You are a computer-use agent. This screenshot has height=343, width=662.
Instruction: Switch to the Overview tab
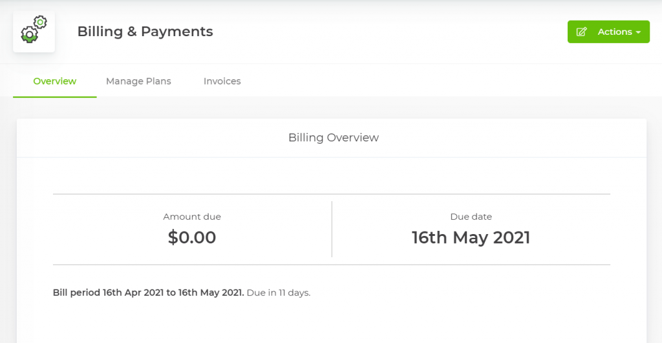point(55,81)
